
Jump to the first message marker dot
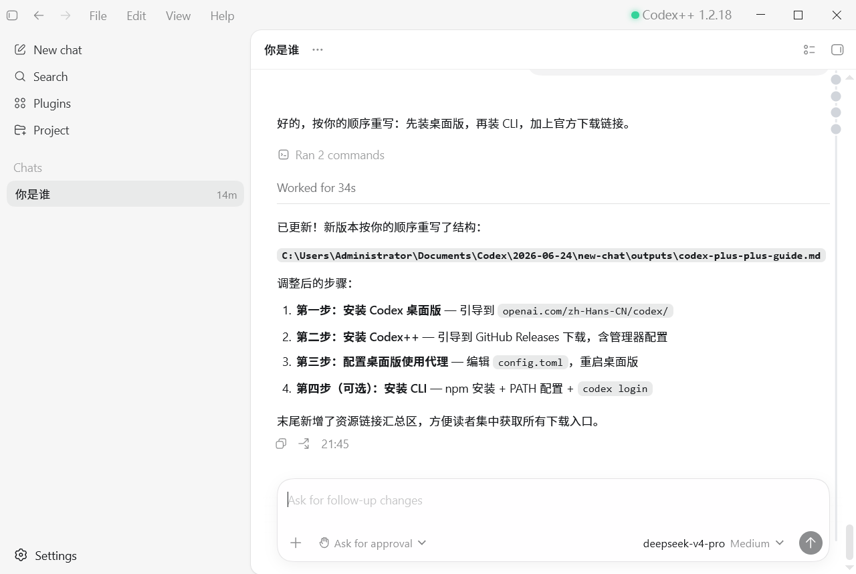(836, 80)
